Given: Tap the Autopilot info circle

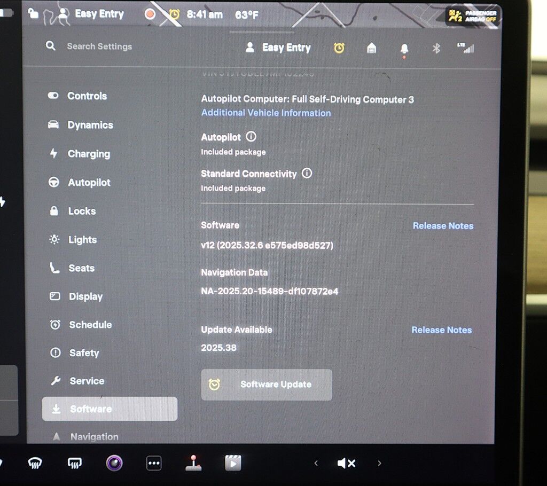Looking at the screenshot, I should (x=251, y=137).
